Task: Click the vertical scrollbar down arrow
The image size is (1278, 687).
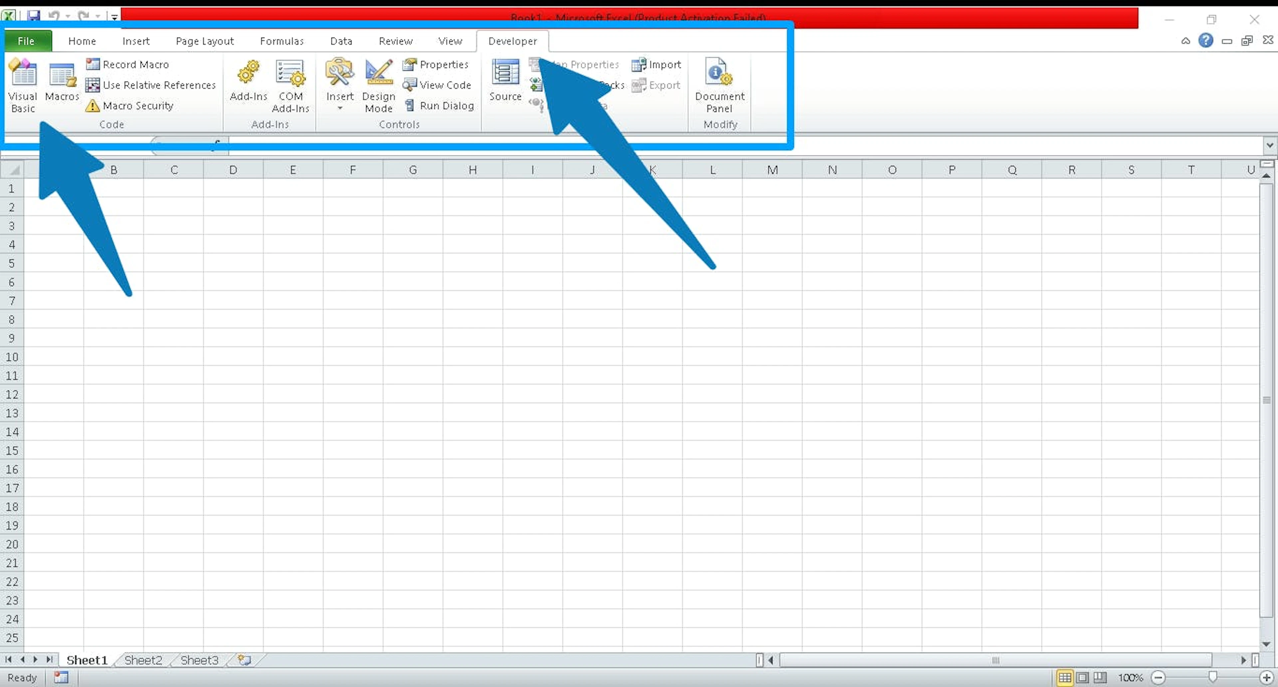Action: (x=1266, y=644)
